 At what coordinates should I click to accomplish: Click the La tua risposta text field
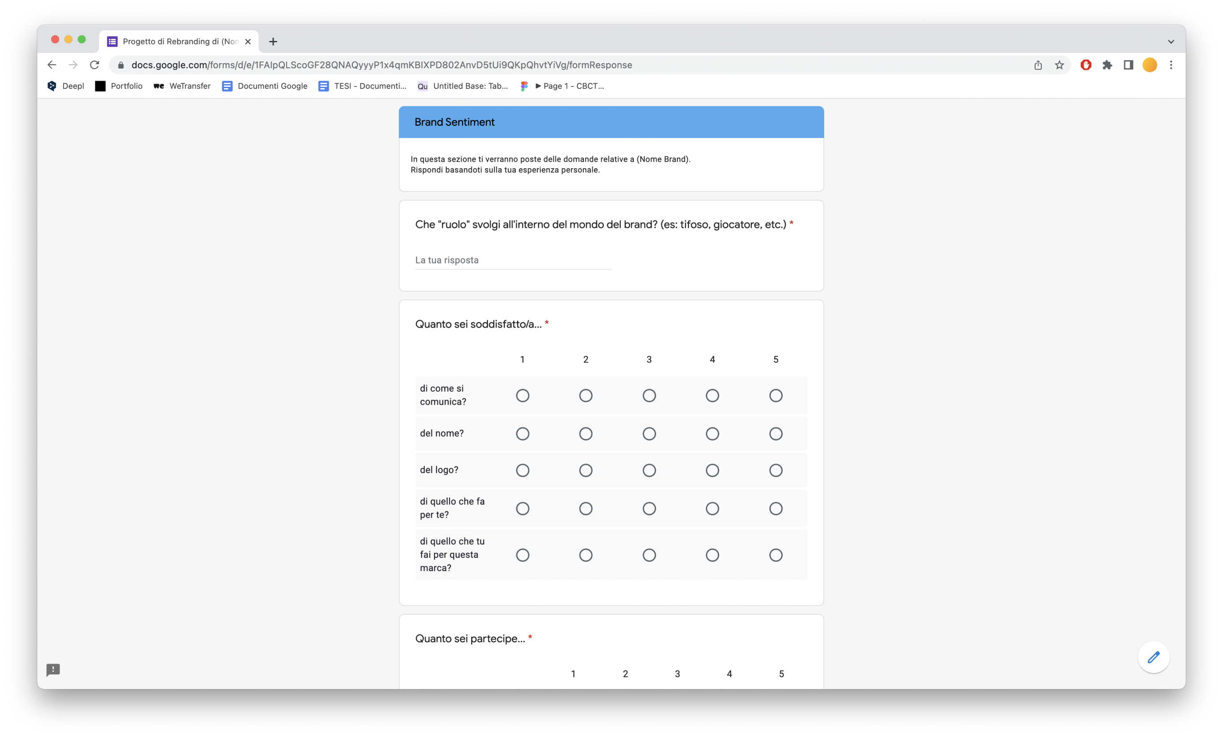tap(513, 260)
